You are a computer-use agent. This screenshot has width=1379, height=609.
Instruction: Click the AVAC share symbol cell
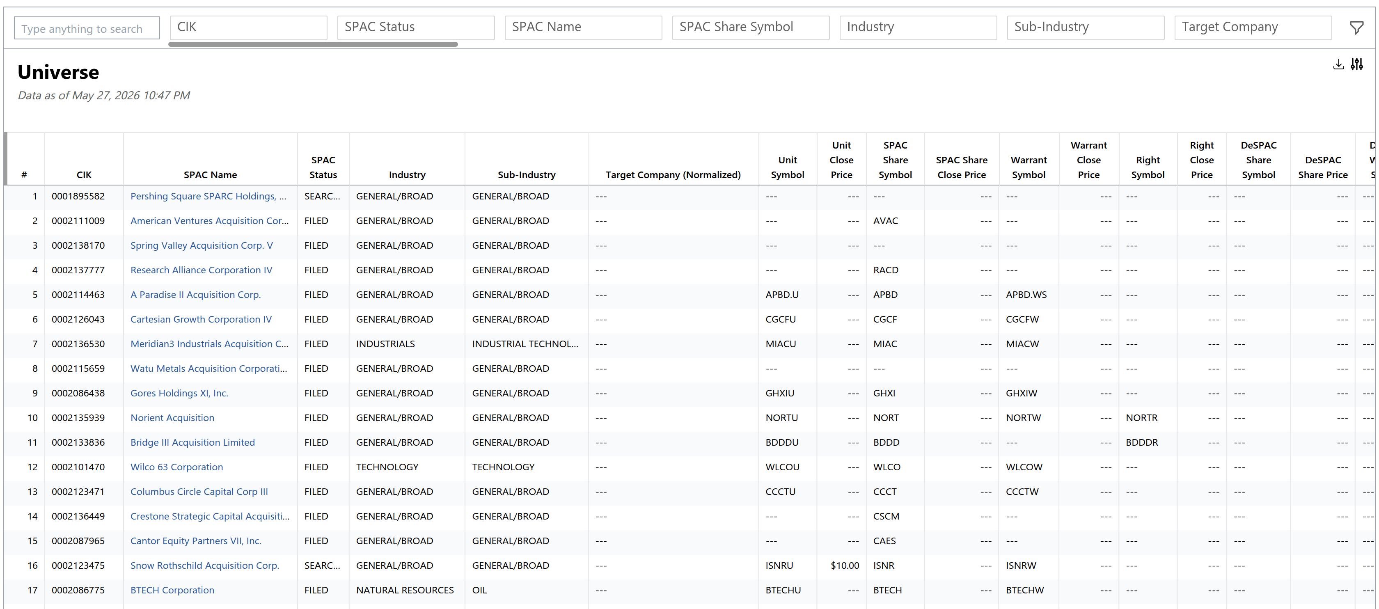click(885, 221)
